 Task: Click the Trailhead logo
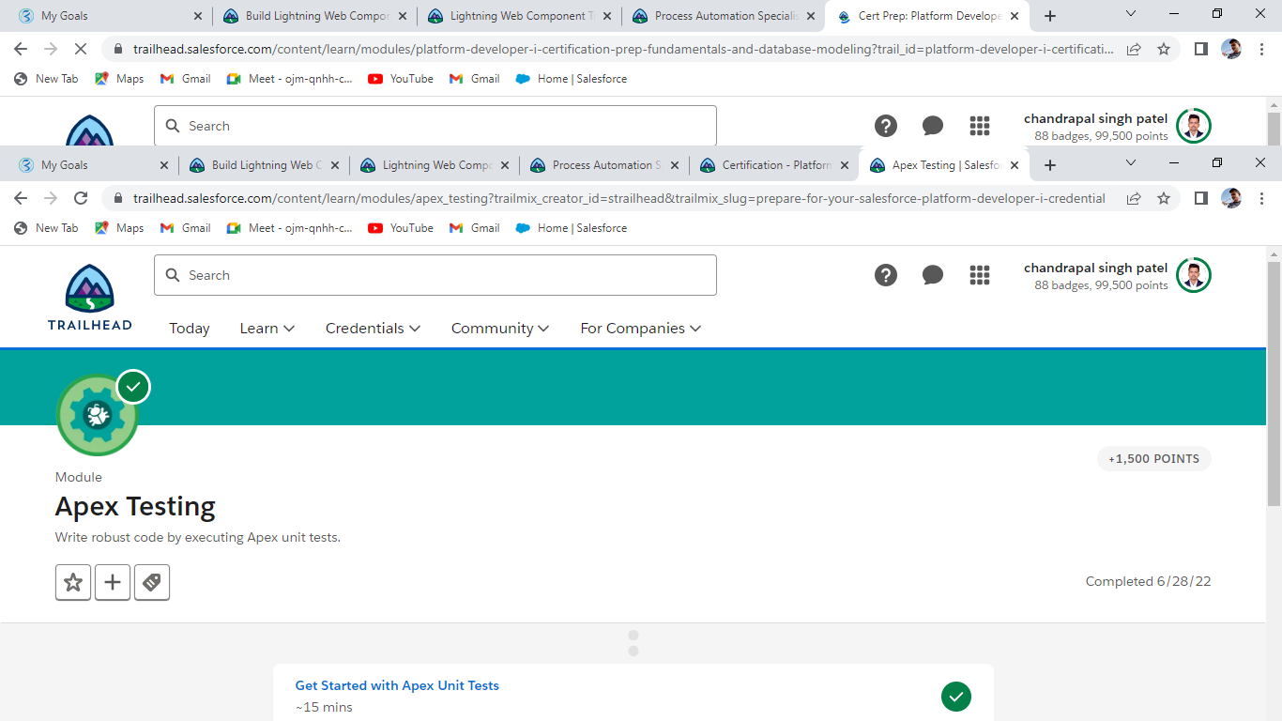click(x=90, y=297)
